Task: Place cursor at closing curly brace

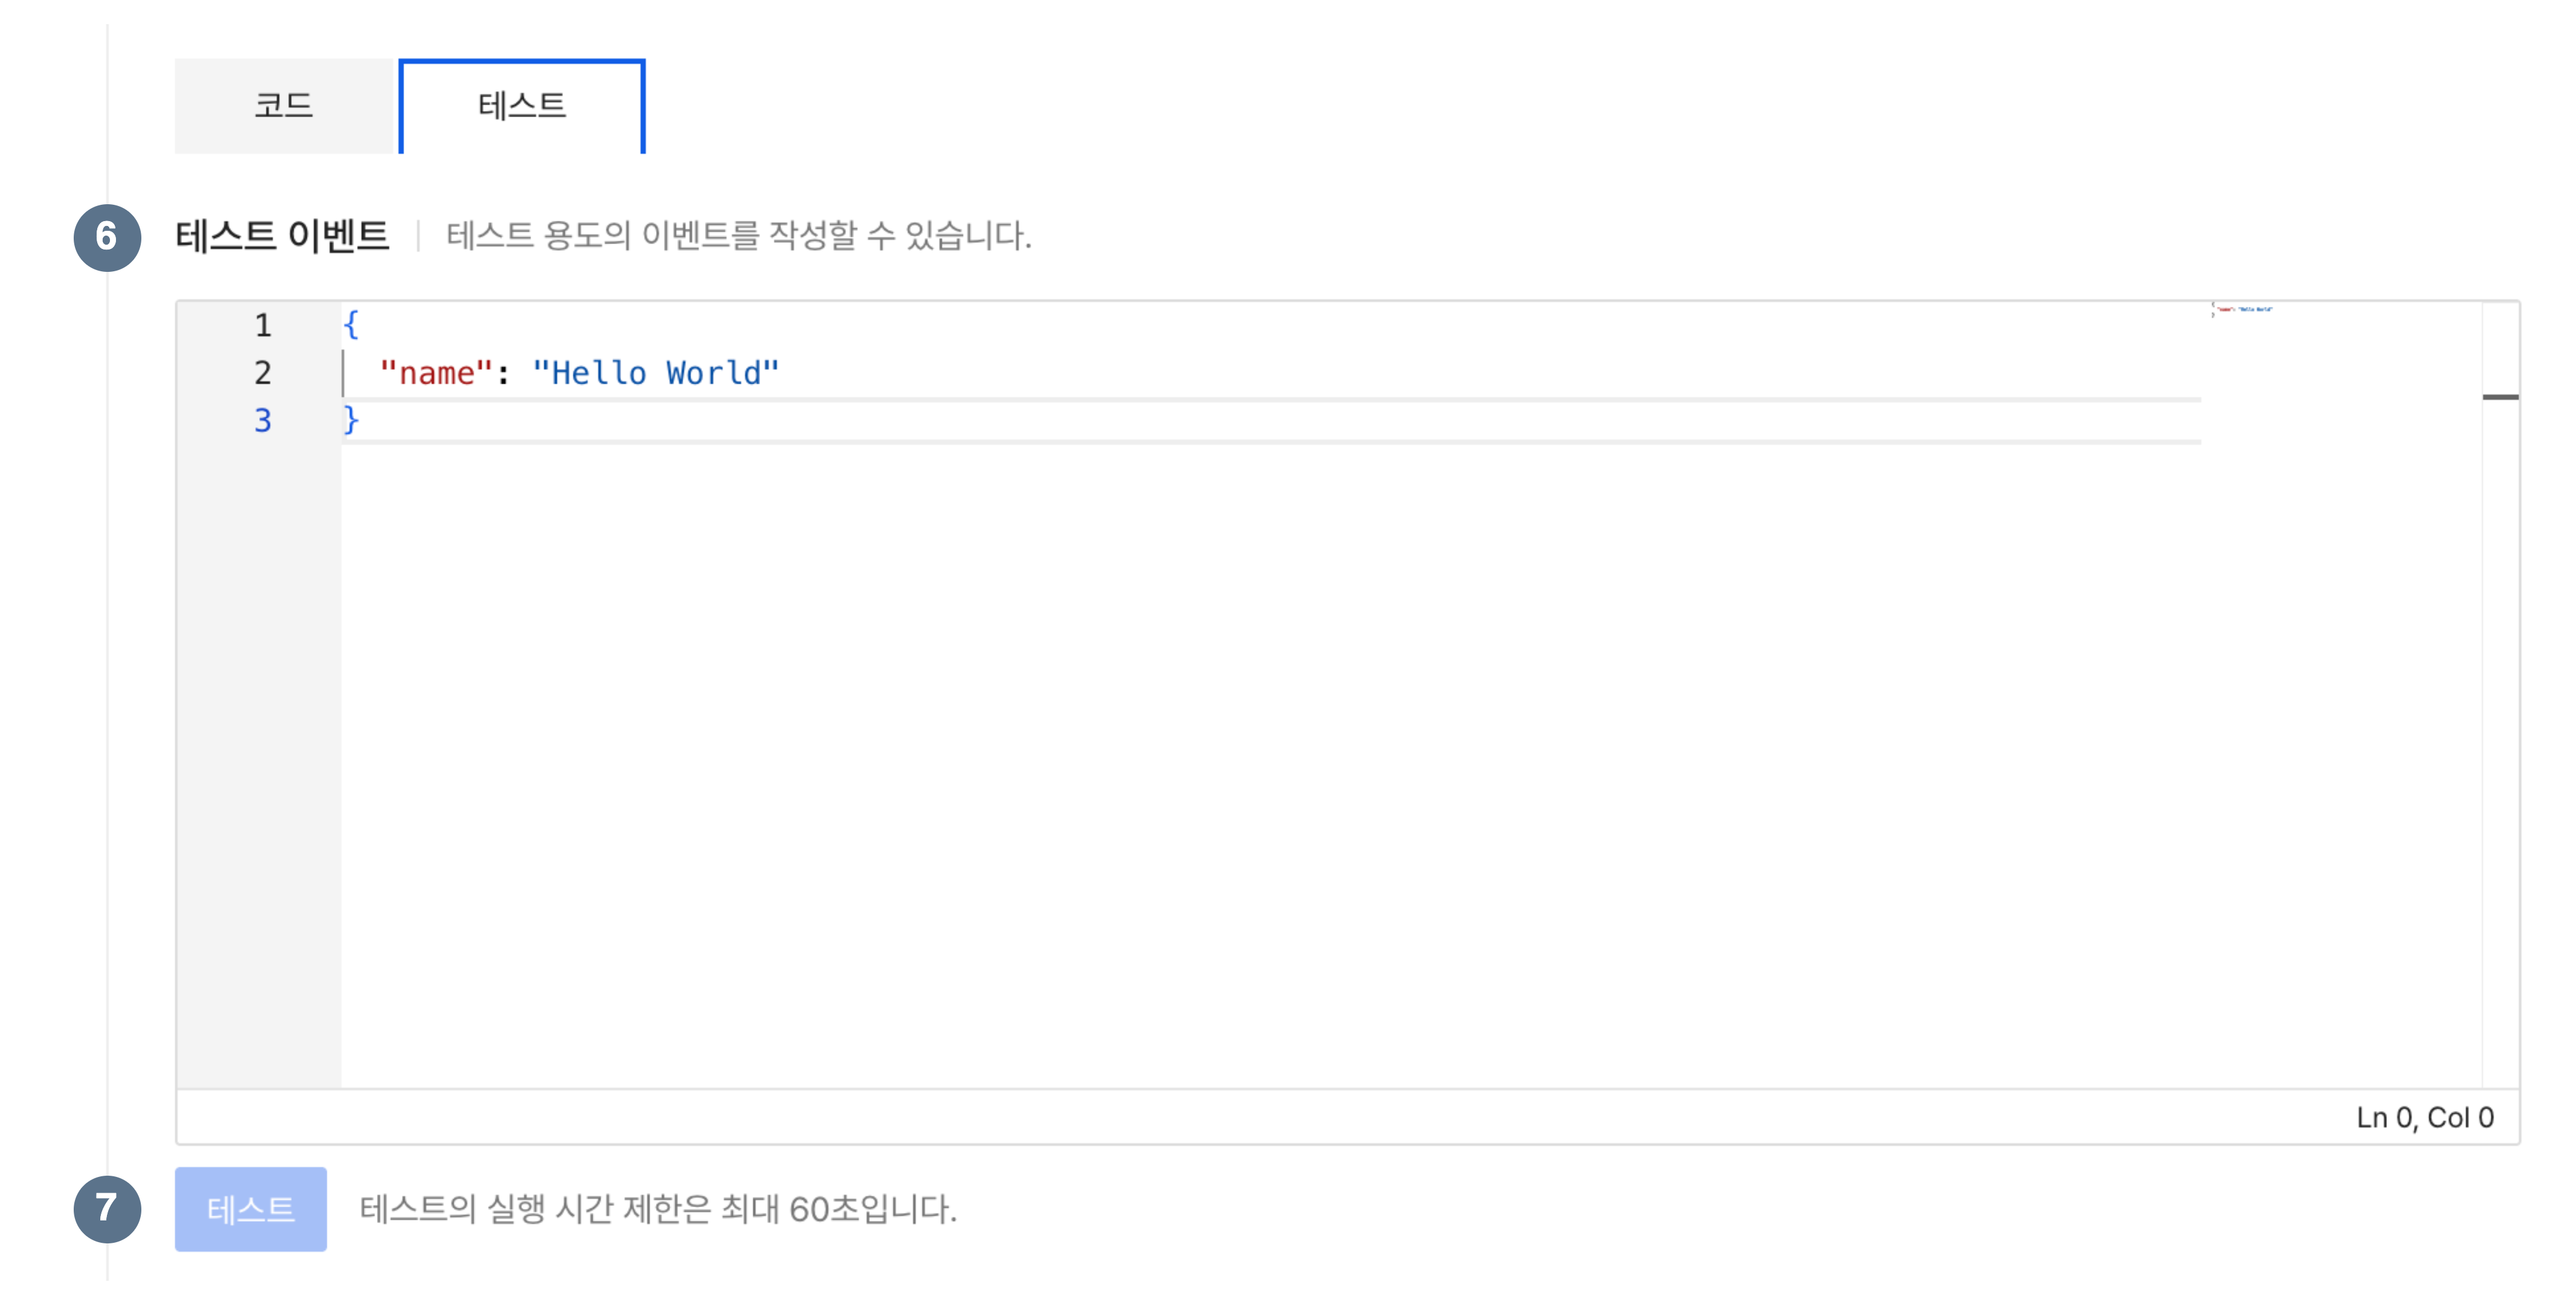Action: pos(351,420)
